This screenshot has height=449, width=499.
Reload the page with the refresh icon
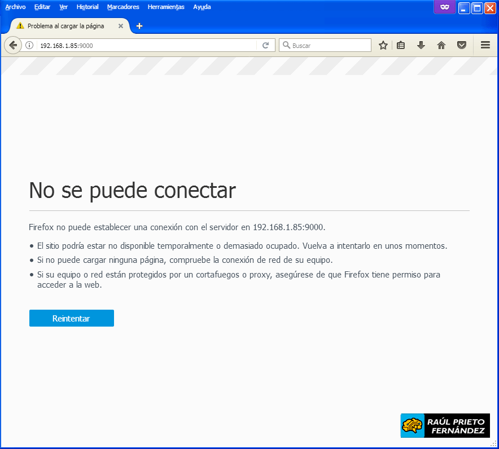[265, 45]
